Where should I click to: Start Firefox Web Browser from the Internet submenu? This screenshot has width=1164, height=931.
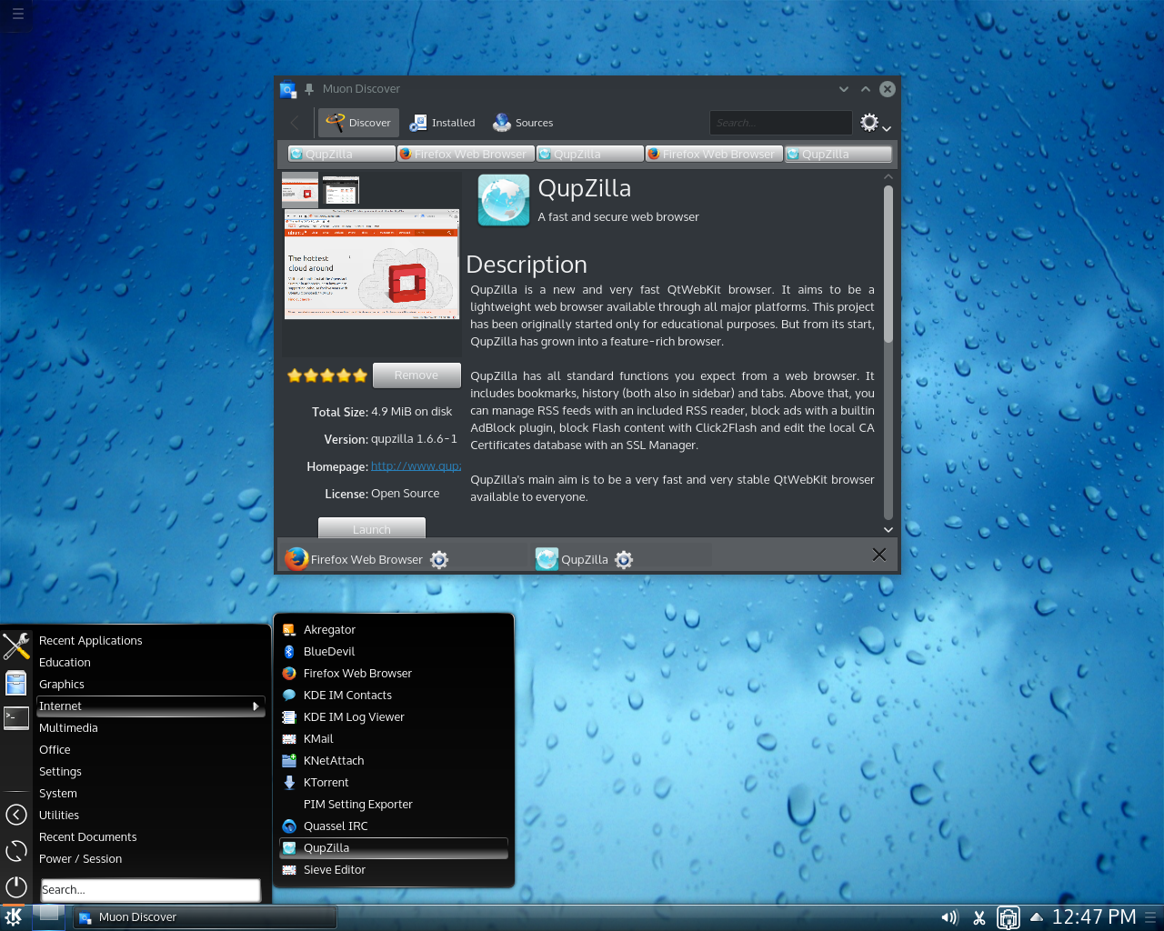coord(393,673)
